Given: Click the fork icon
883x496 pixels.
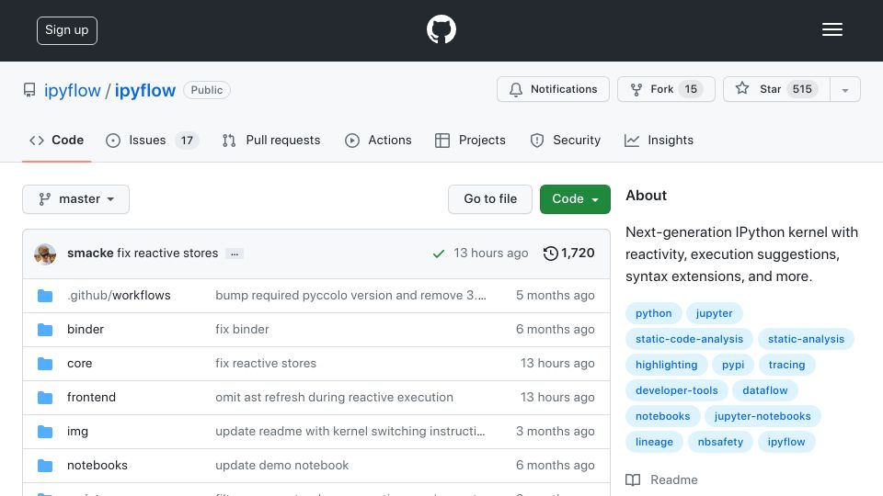Looking at the screenshot, I should [636, 89].
